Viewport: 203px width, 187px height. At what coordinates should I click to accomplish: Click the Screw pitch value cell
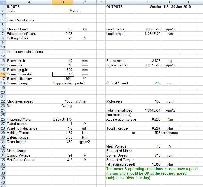(63, 61)
